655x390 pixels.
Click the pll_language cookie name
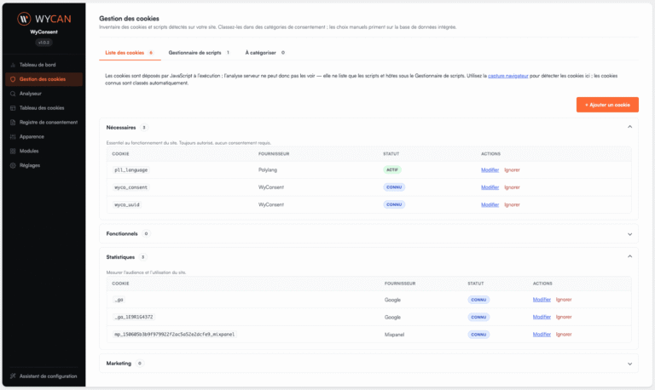130,169
